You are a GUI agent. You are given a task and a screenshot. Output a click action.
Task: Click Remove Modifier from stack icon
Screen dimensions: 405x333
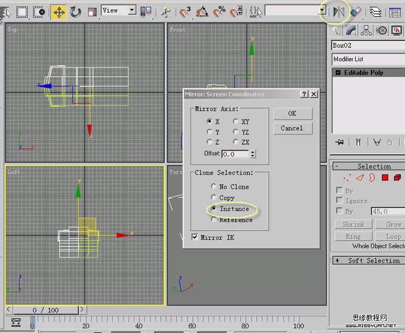[389, 142]
